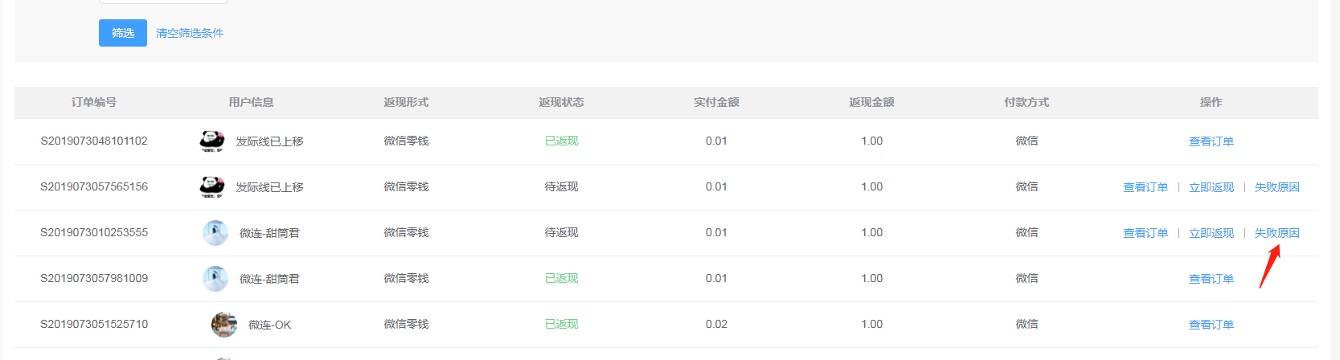Viewport: 1340px width, 360px height.
Task: Click the 已返现 status in the first row
Action: [x=561, y=141]
